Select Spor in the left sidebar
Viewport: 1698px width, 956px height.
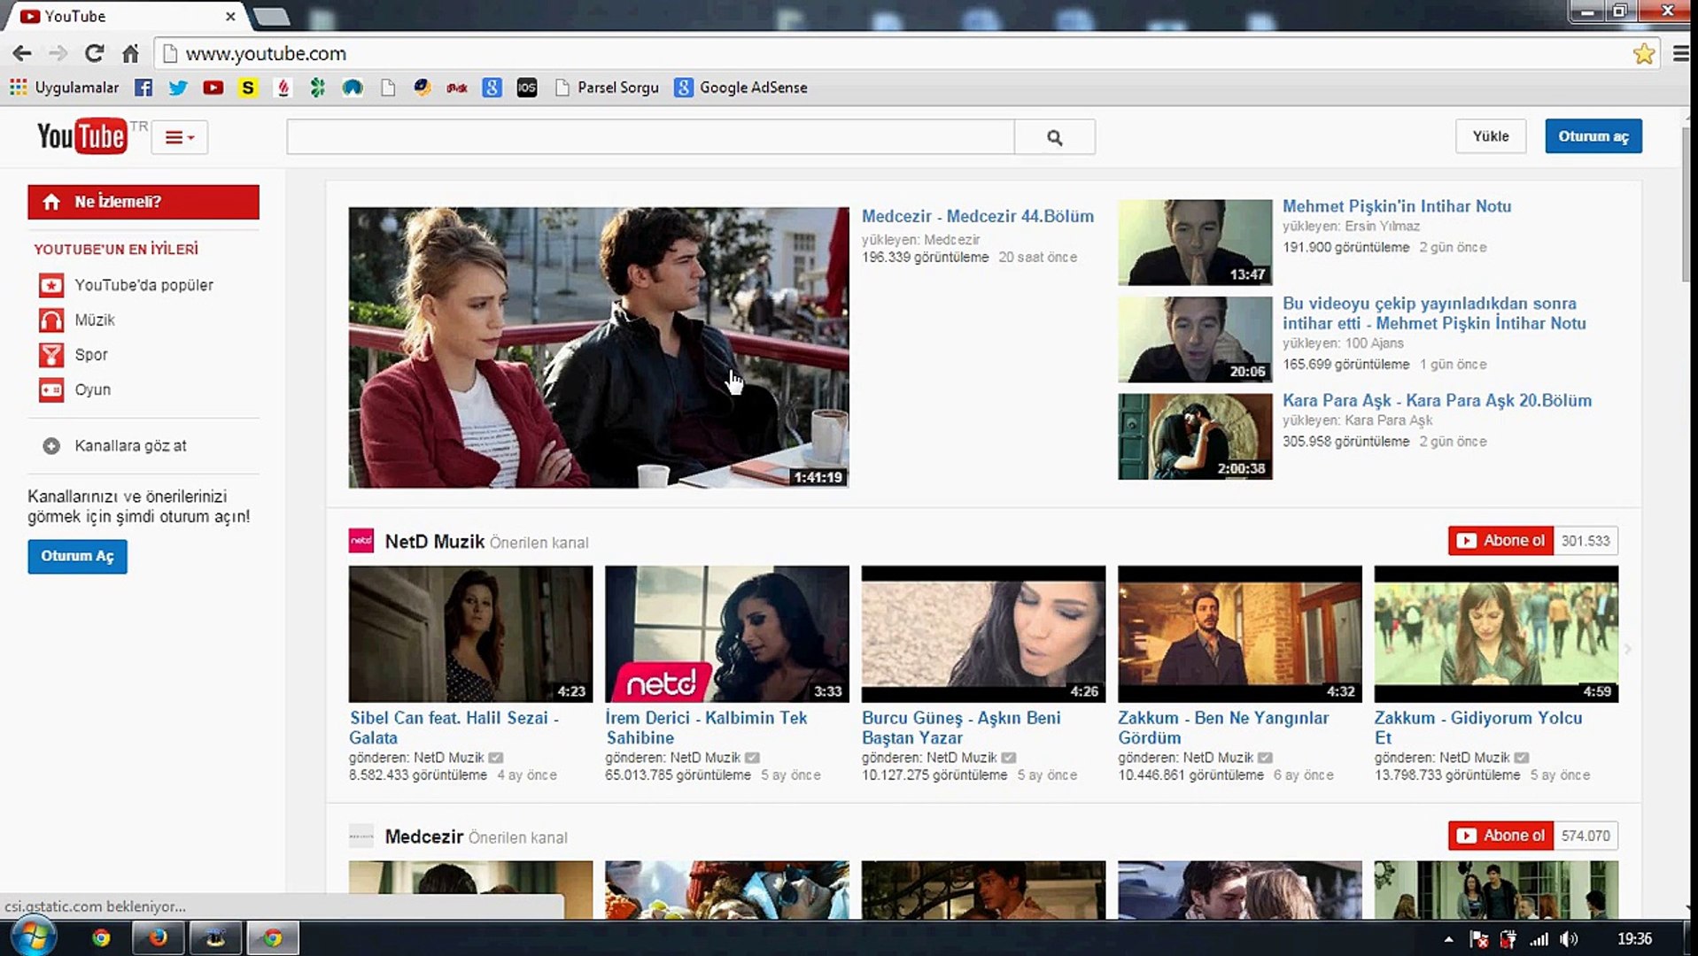(90, 354)
